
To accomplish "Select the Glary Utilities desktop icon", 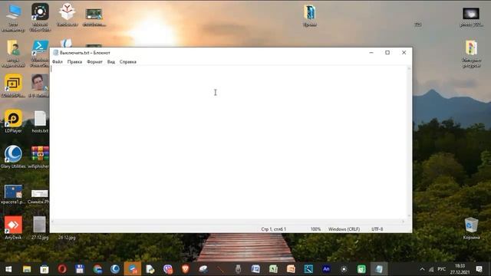I will 13,157.
